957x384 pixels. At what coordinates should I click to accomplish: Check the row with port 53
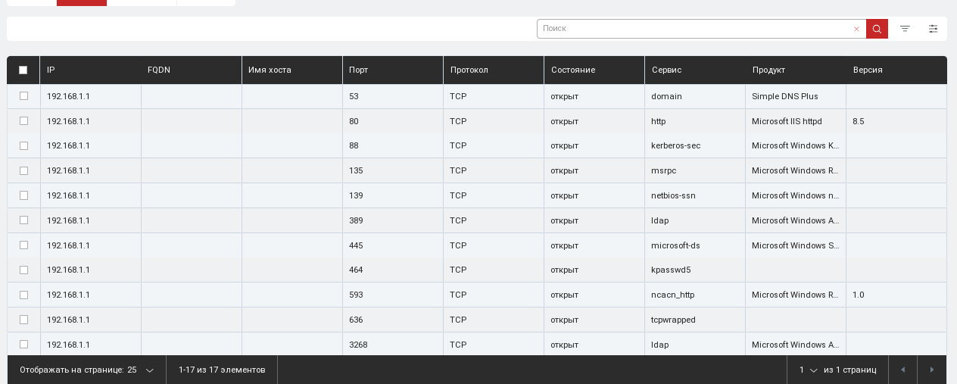coord(23,96)
